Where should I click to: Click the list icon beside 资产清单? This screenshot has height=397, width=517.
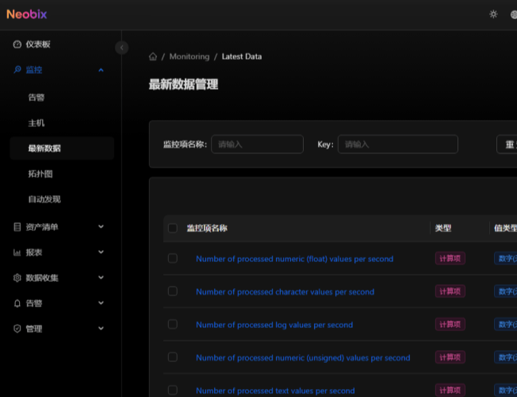click(17, 227)
